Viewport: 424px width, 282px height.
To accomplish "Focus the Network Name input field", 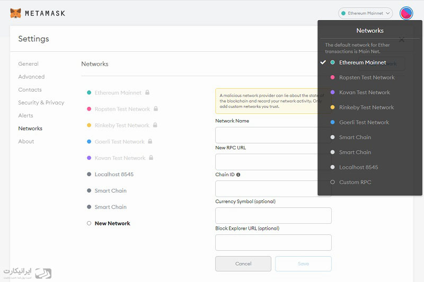I will pyautogui.click(x=273, y=135).
